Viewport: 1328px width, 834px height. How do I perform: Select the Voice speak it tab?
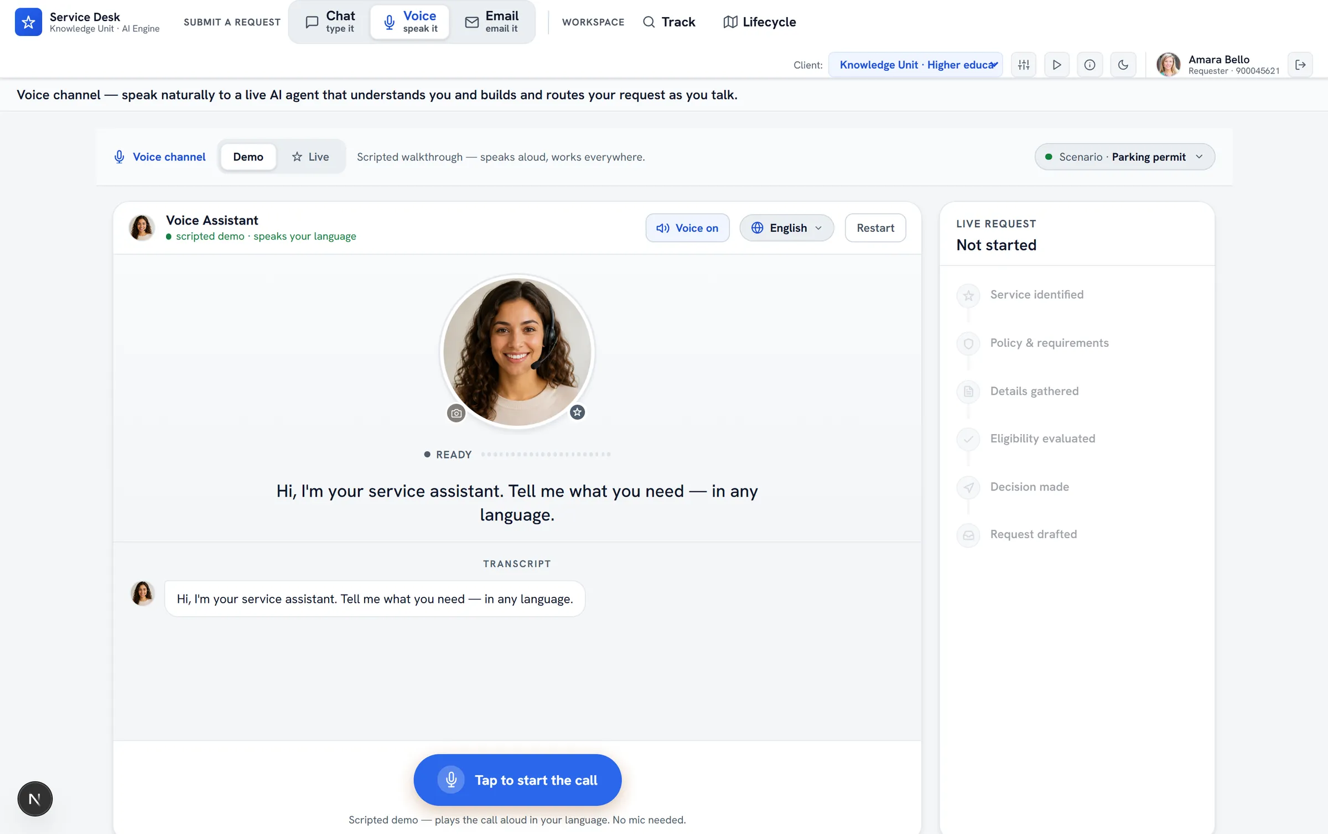point(410,22)
